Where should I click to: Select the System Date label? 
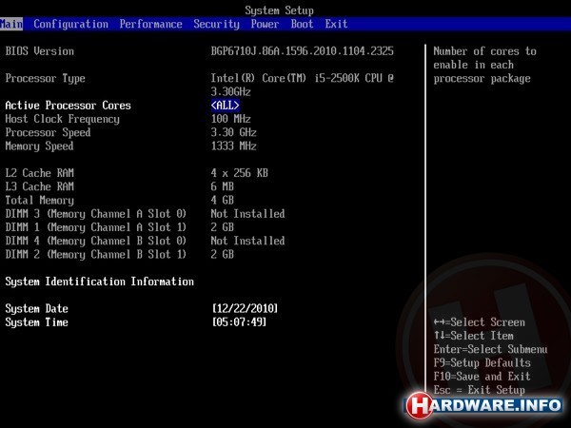[36, 308]
